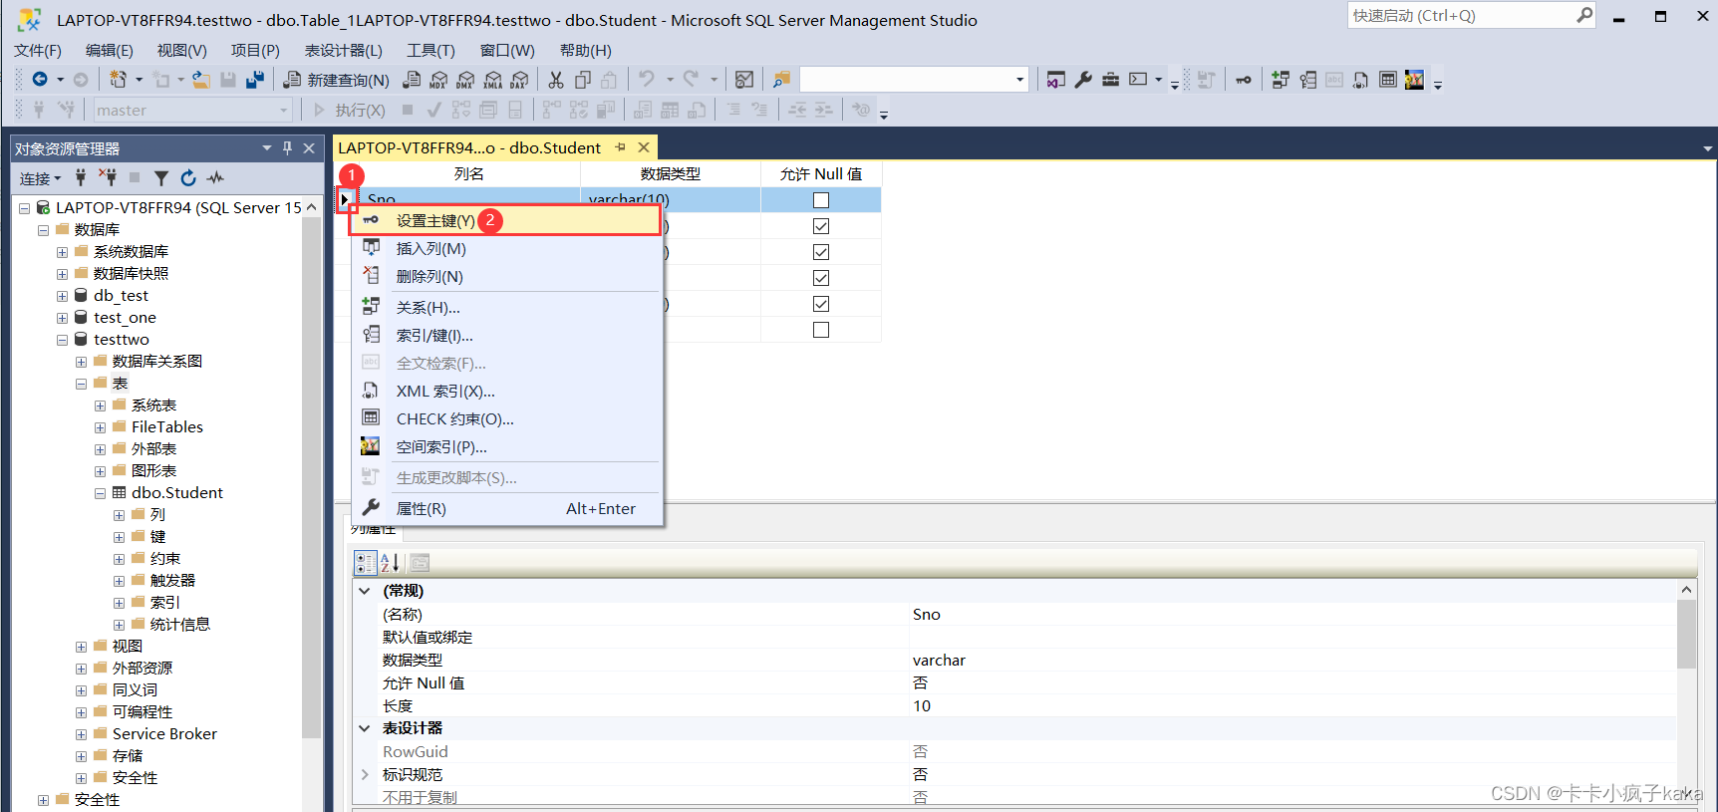Image resolution: width=1718 pixels, height=812 pixels.
Task: Click the Filter funnel icon in Object Explorer
Action: click(x=161, y=177)
